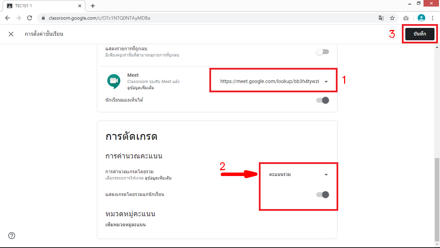440x248 pixels.
Task: Open the คะแนนรวม grade calculation dropdown
Action: coord(326,175)
